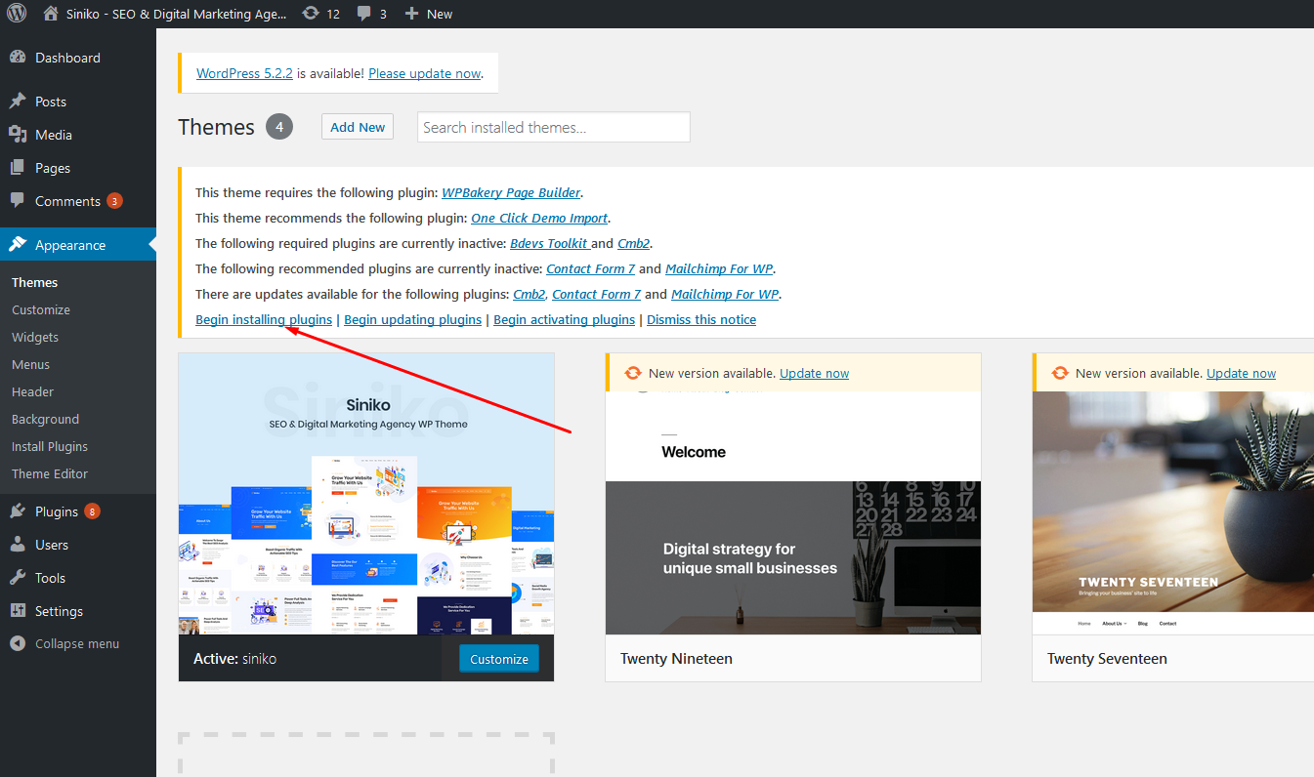This screenshot has width=1314, height=777.
Task: Click Contact Form 7 in inactive recommended plugins
Action: pyautogui.click(x=591, y=268)
